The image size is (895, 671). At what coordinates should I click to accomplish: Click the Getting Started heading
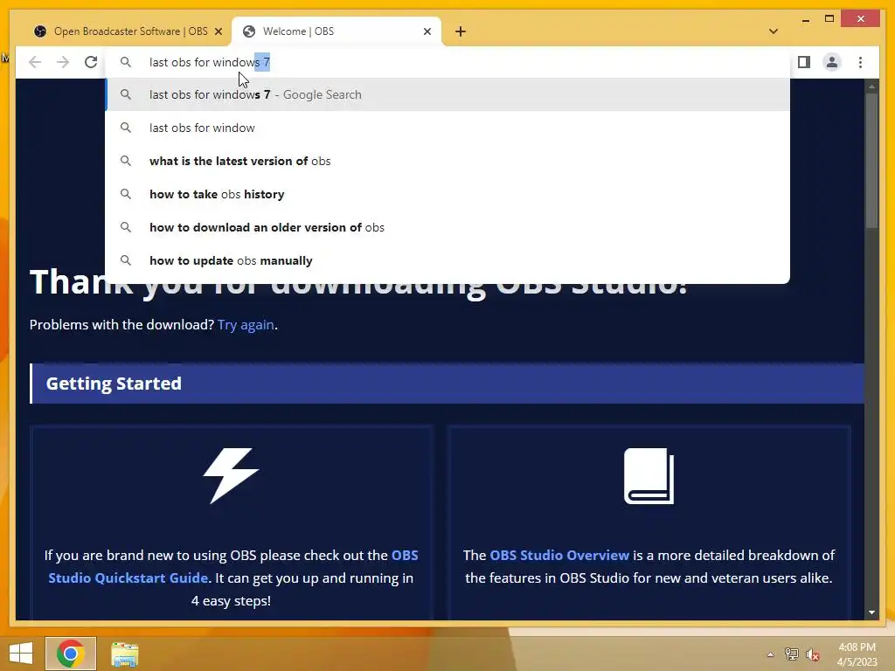tap(114, 384)
